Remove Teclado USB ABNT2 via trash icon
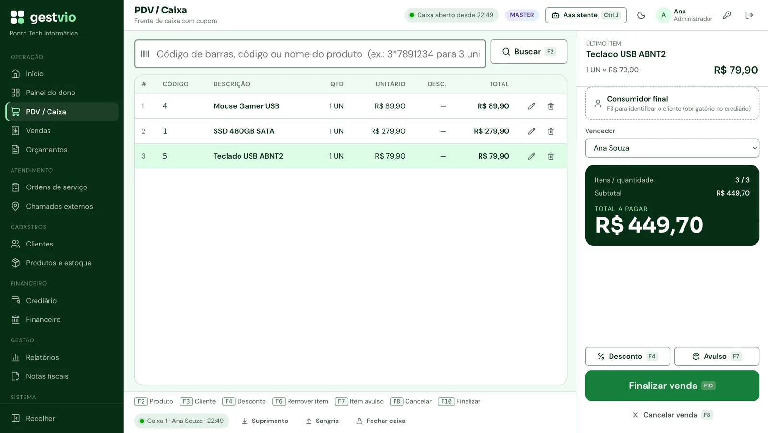Screen dimensions: 768x433 pyautogui.click(x=551, y=156)
